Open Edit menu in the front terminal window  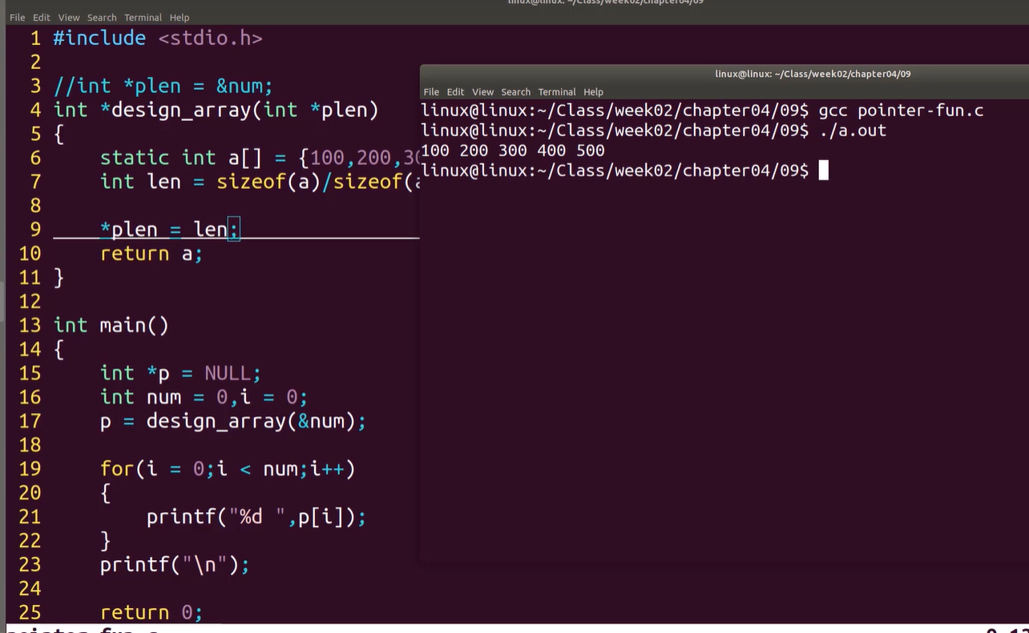(x=456, y=92)
